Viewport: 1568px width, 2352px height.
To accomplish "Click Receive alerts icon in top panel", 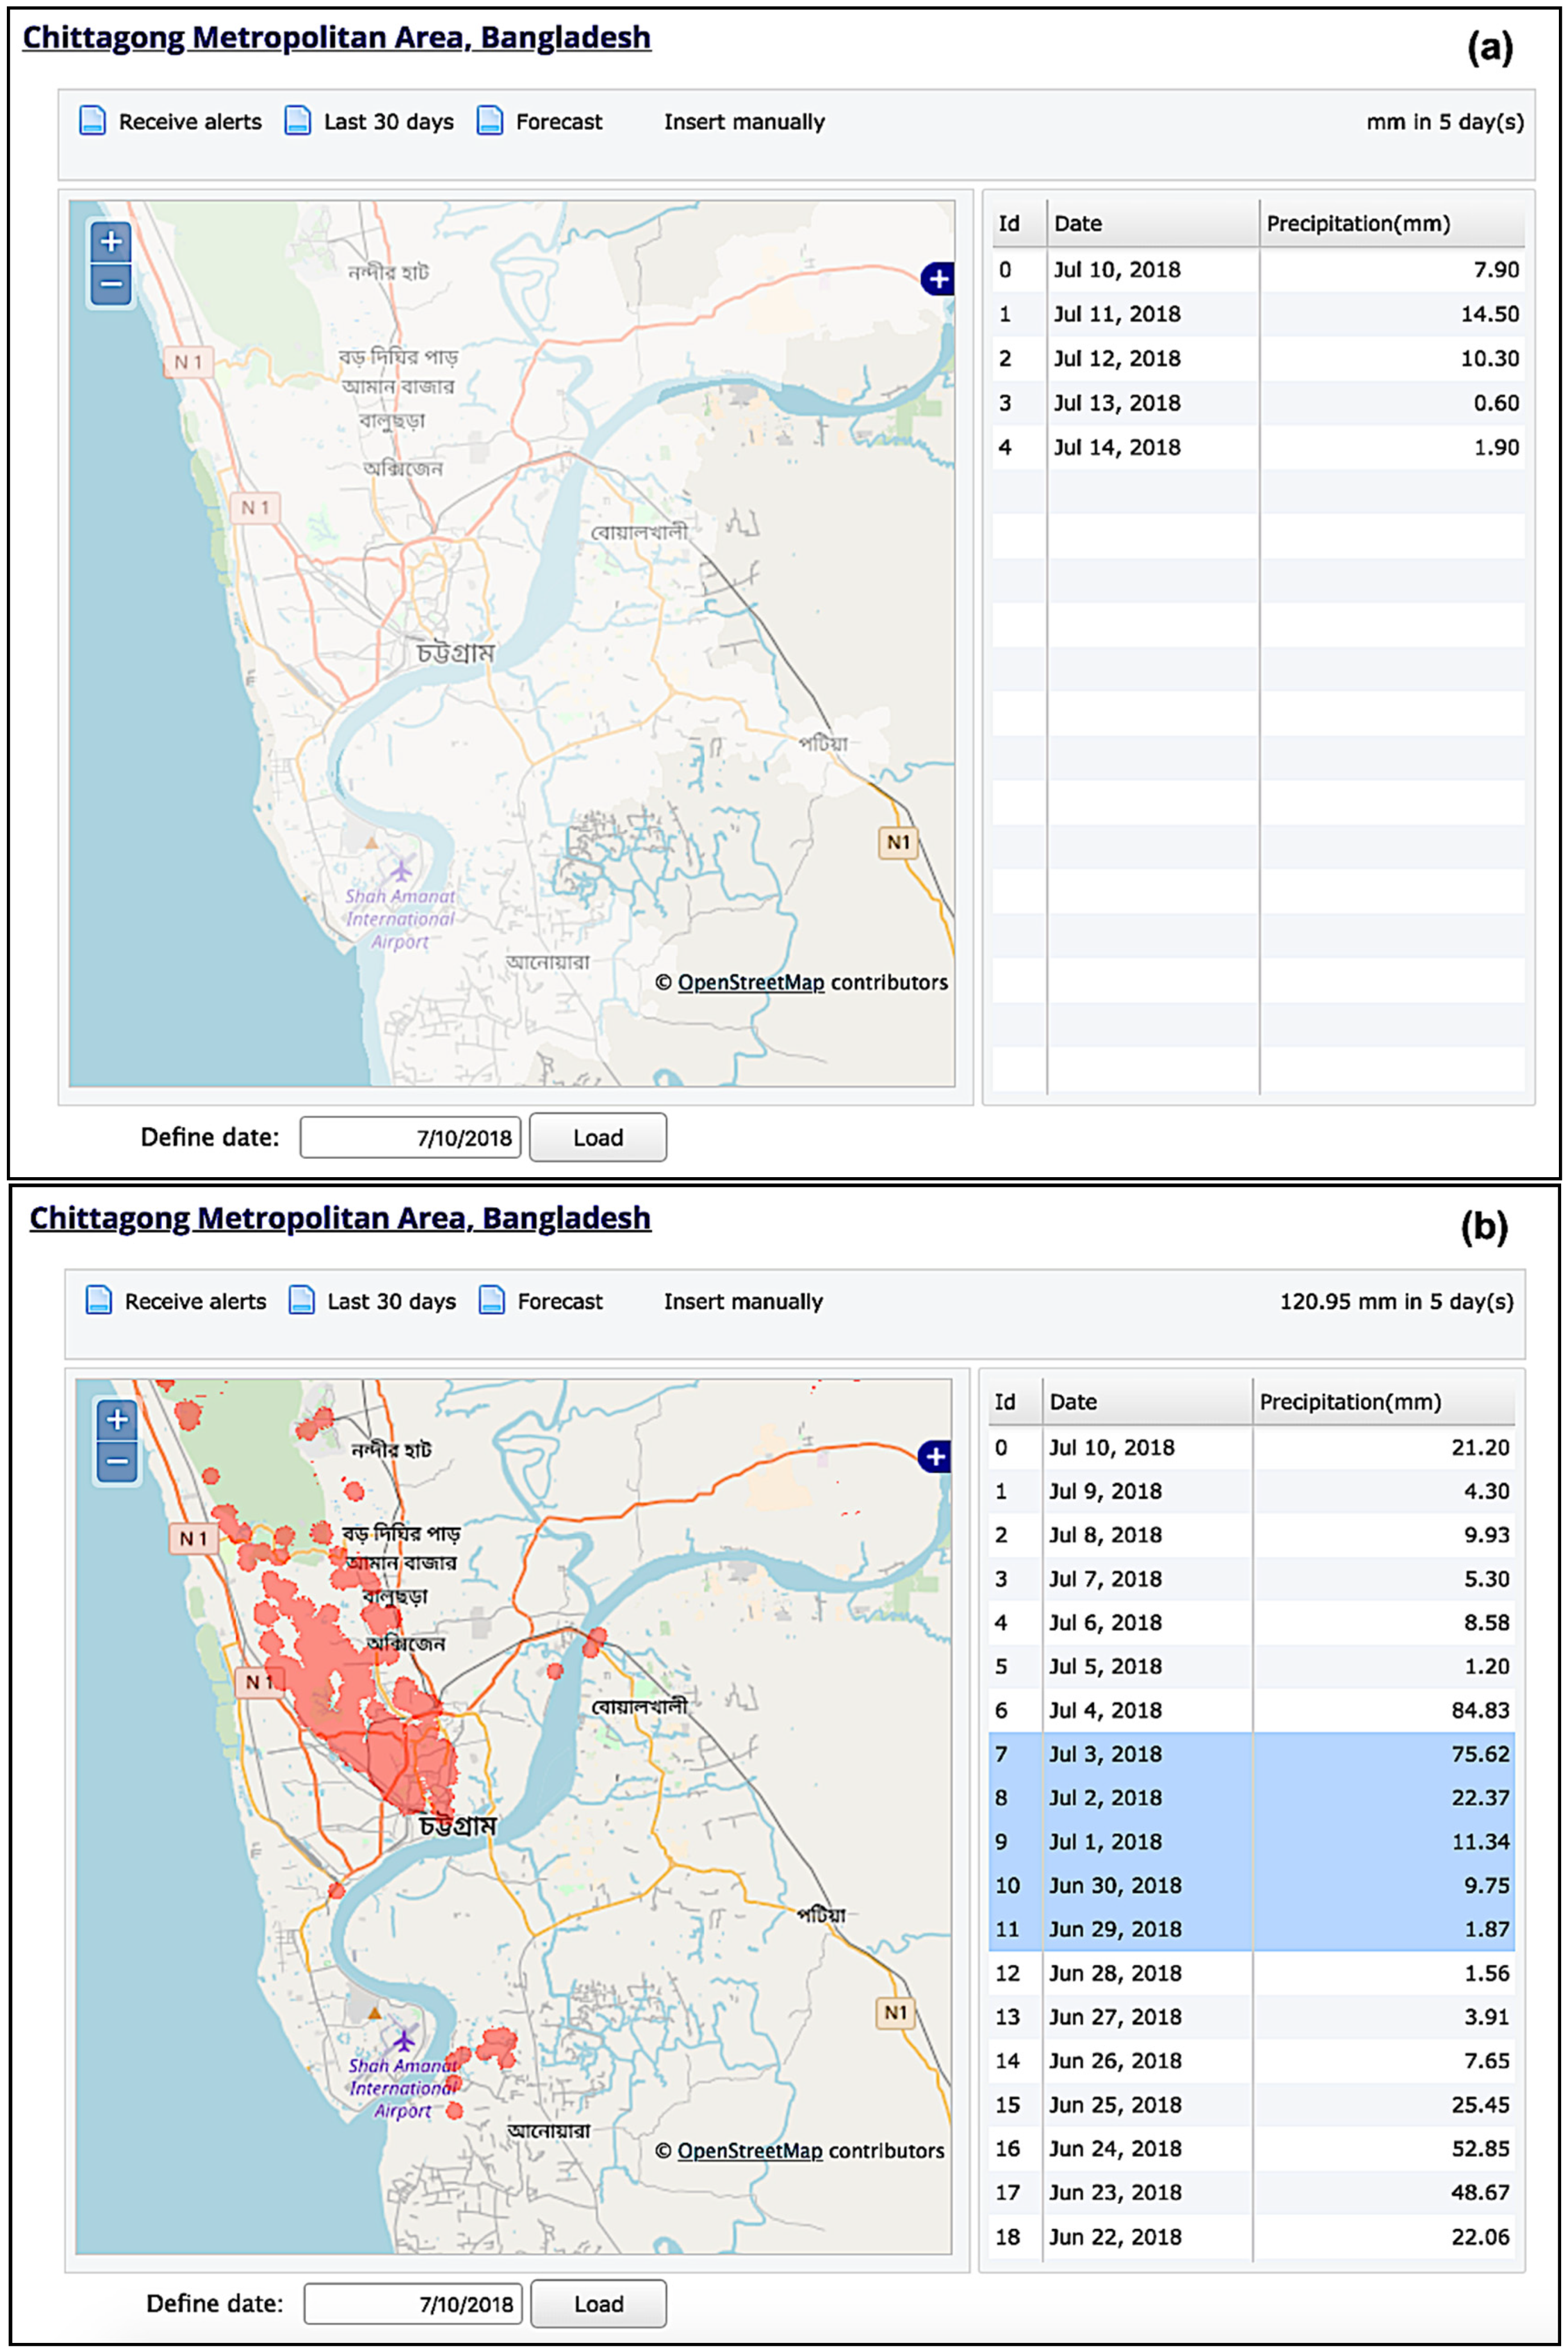I will click(92, 121).
